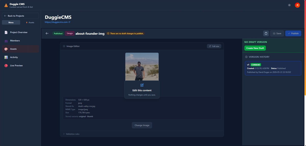Viewport: 306px width, 146px height.
Task: Click the stored variants original · thumb text
Action: [86, 116]
